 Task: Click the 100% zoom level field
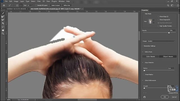(x=9, y=100)
